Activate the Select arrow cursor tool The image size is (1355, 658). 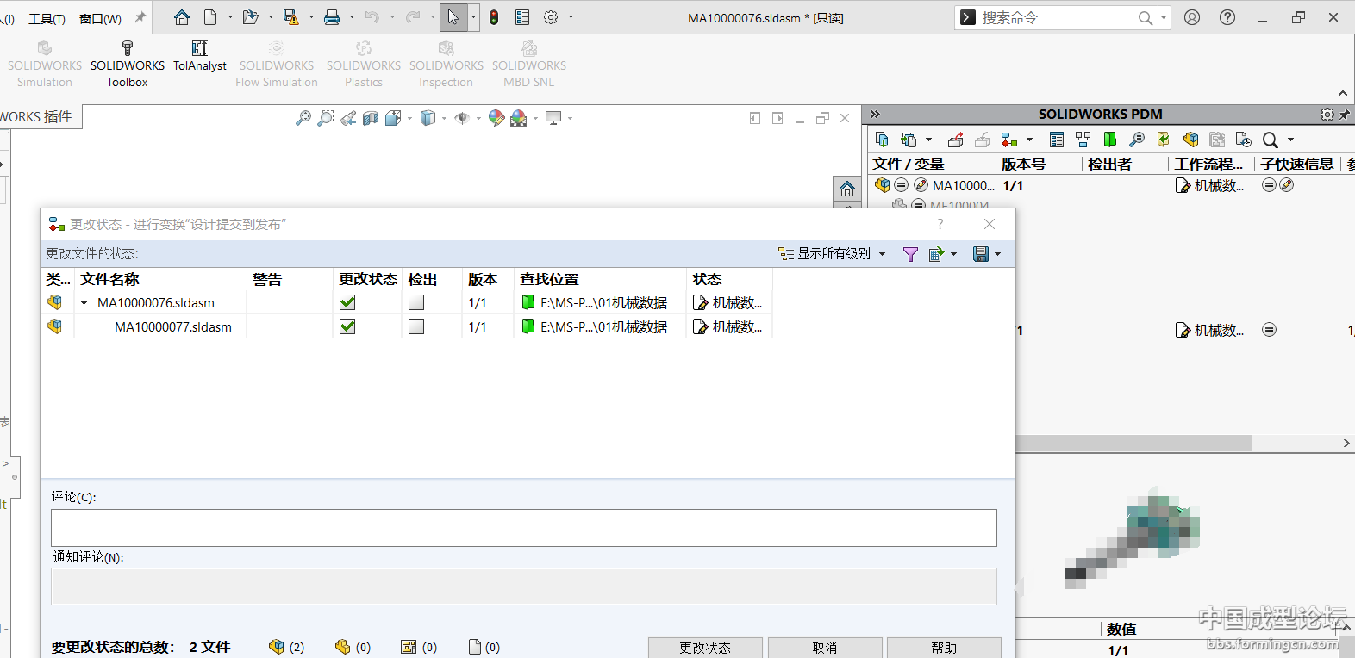[453, 17]
